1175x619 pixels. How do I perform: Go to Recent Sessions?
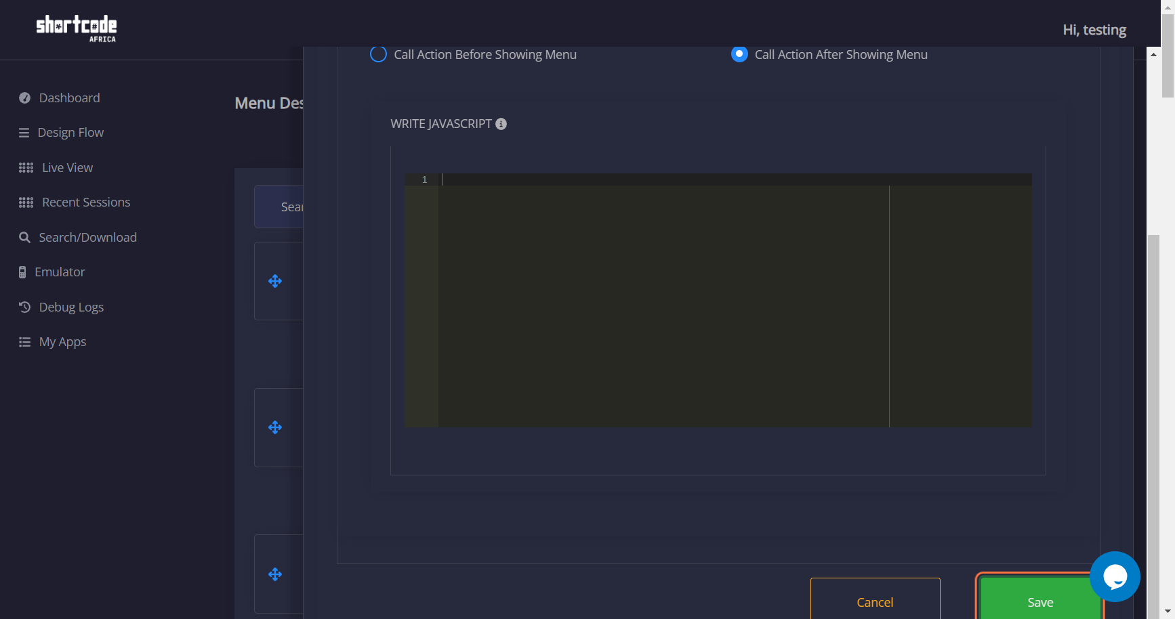coord(86,202)
